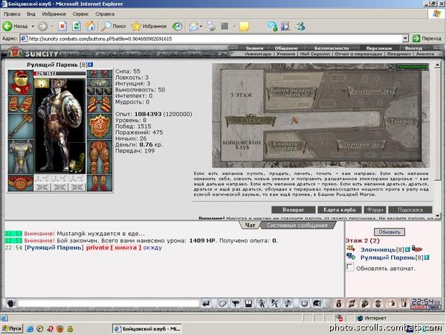Go to Таверна on map
The image size is (446, 335).
coord(401,121)
